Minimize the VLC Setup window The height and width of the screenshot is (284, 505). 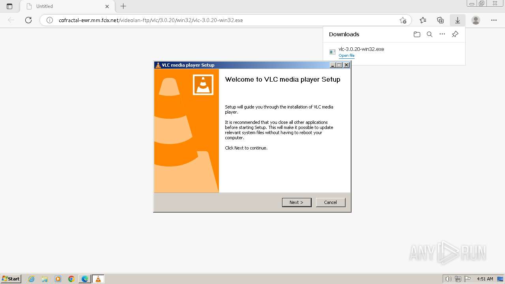(x=332, y=65)
